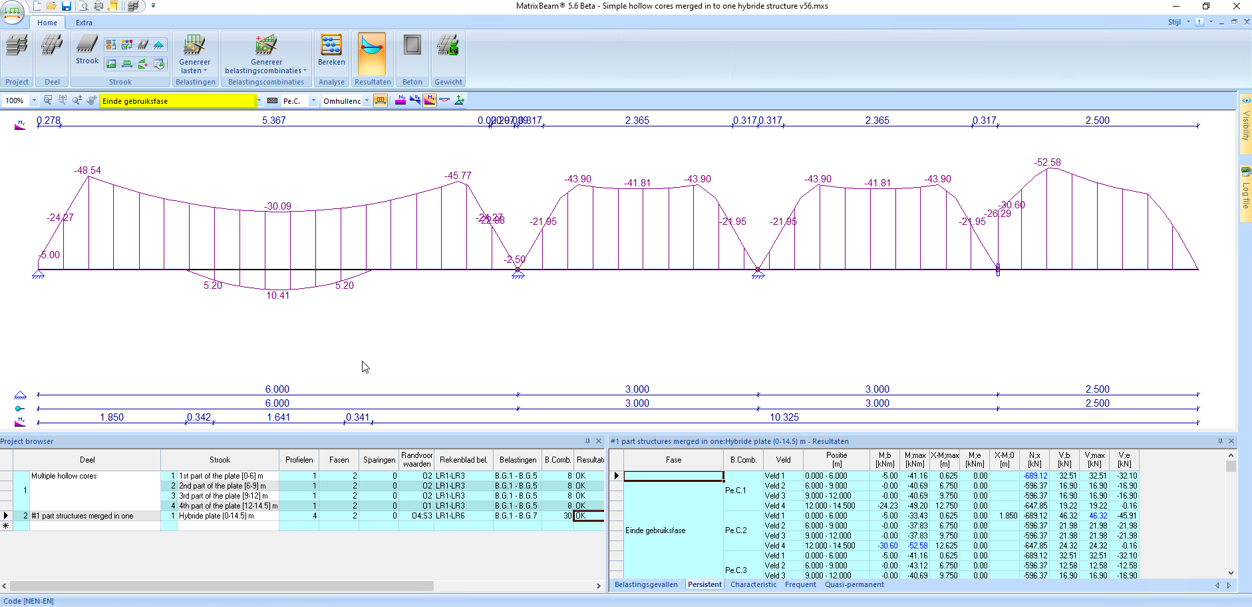Click the phases clock icon in Strook group
Image resolution: width=1252 pixels, height=607 pixels.
coord(159,64)
